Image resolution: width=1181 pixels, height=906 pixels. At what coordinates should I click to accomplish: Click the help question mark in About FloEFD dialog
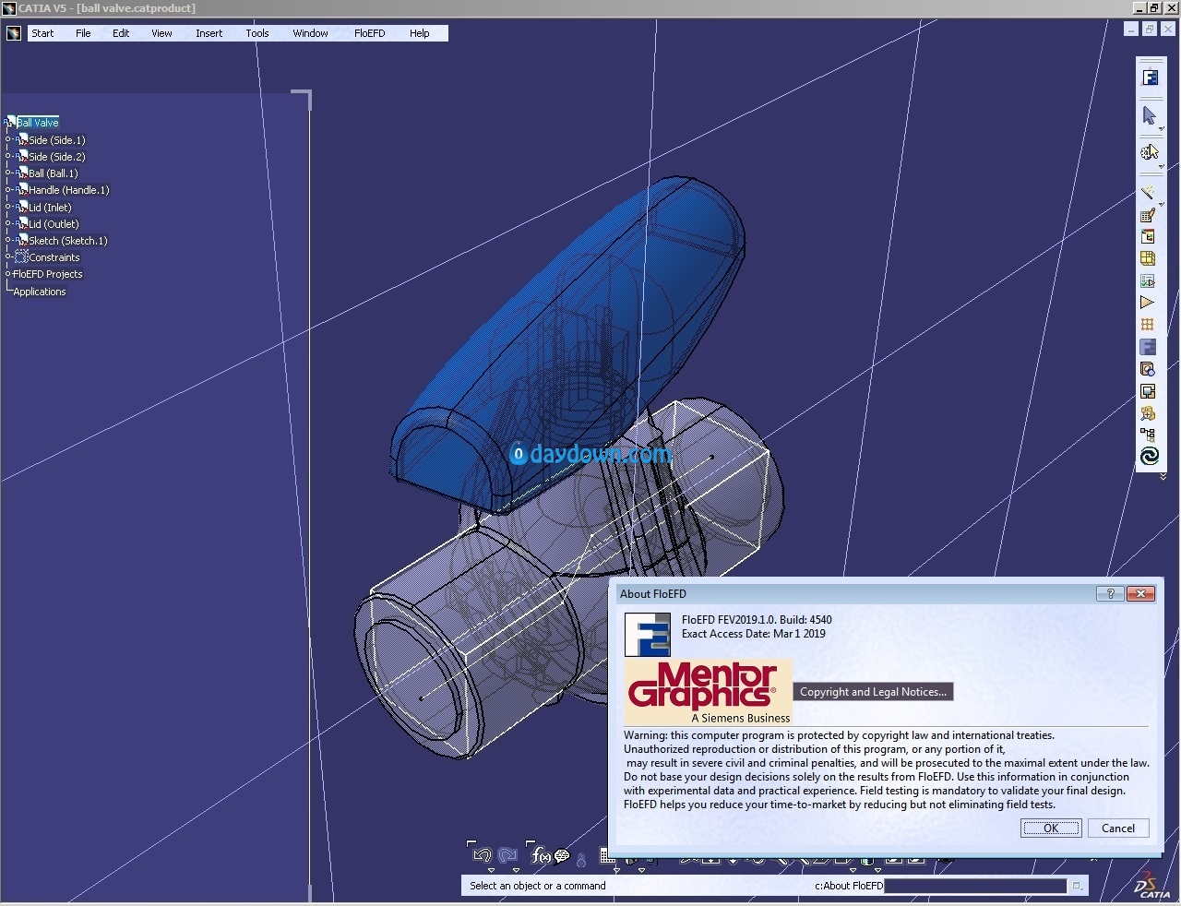pyautogui.click(x=1110, y=593)
